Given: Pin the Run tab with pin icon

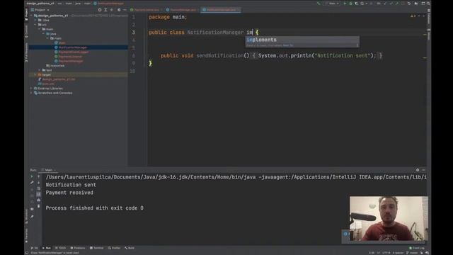Looking at the screenshot, I should (x=32, y=216).
